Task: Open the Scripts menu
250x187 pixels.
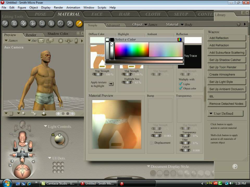Action: pyautogui.click(x=102, y=8)
